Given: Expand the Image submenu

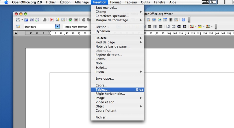Looking at the screenshot, I should (118, 98).
